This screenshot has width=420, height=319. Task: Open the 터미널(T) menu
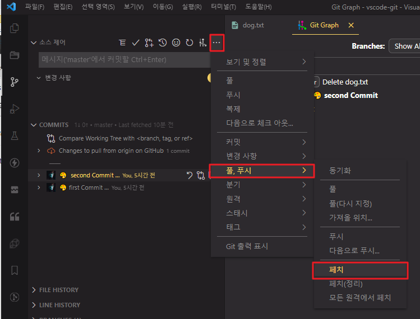(223, 7)
